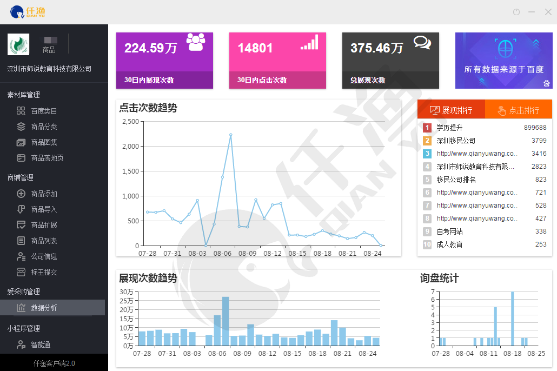Click 商品添加 plus icon
Image resolution: width=557 pixels, height=371 pixels.
tap(21, 194)
